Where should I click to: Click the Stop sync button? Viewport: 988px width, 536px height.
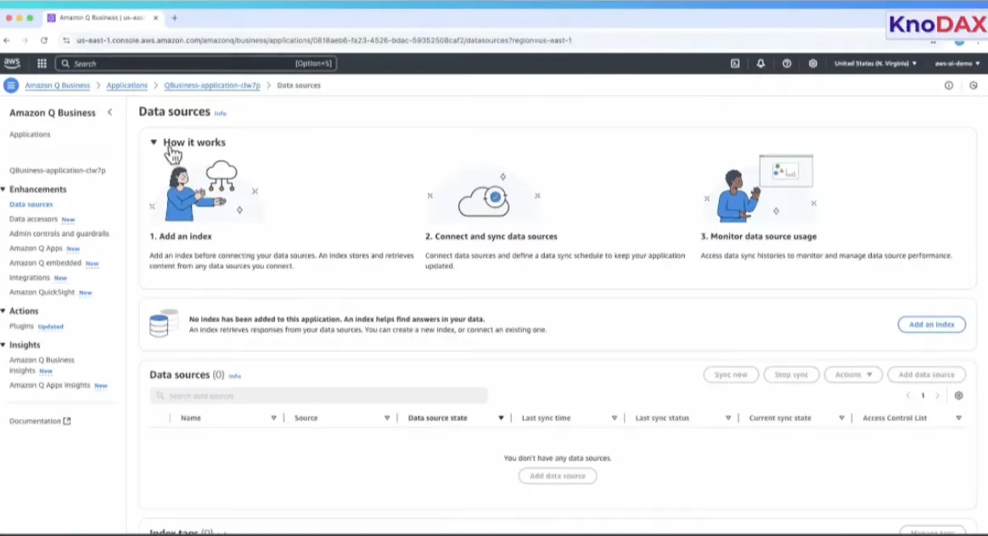pyautogui.click(x=791, y=375)
